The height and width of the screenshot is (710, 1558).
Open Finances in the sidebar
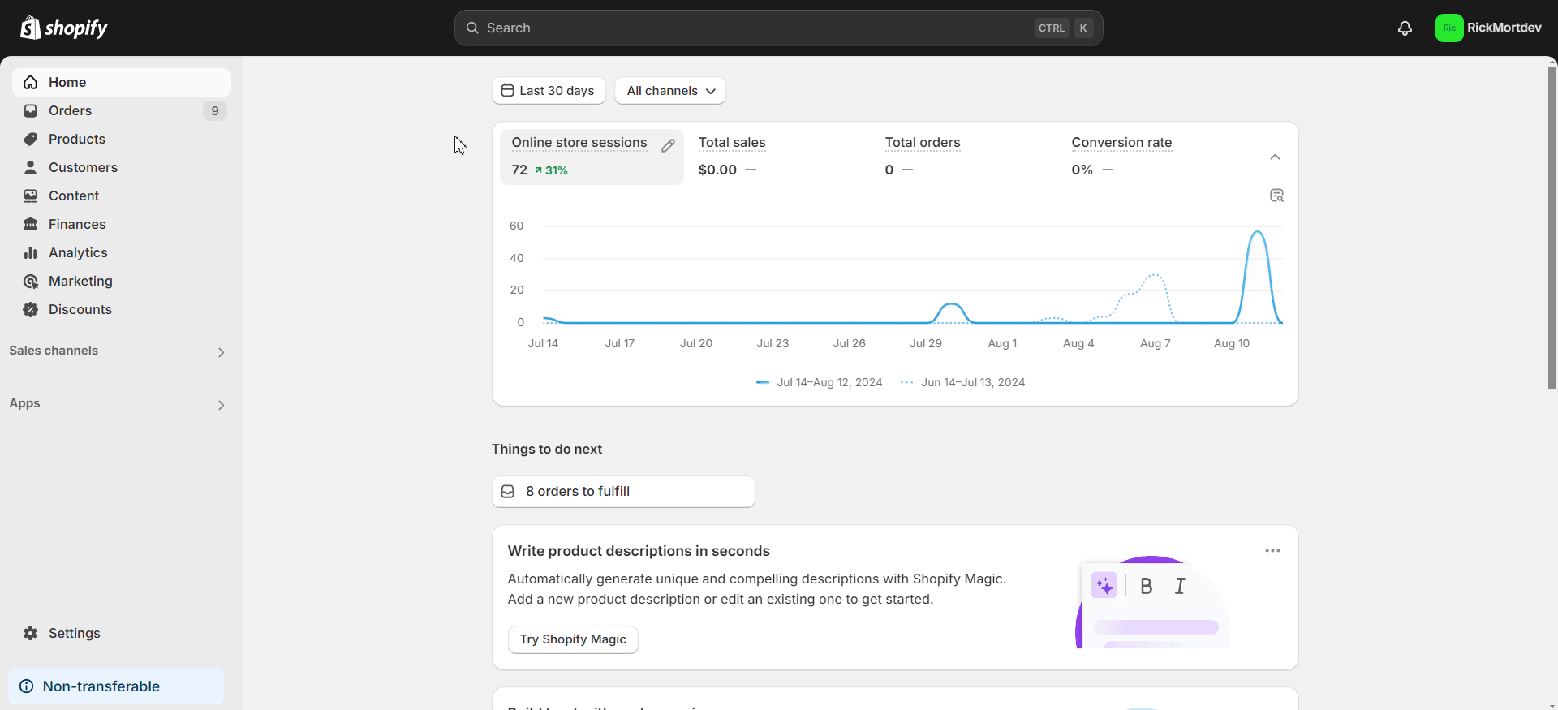[122, 224]
